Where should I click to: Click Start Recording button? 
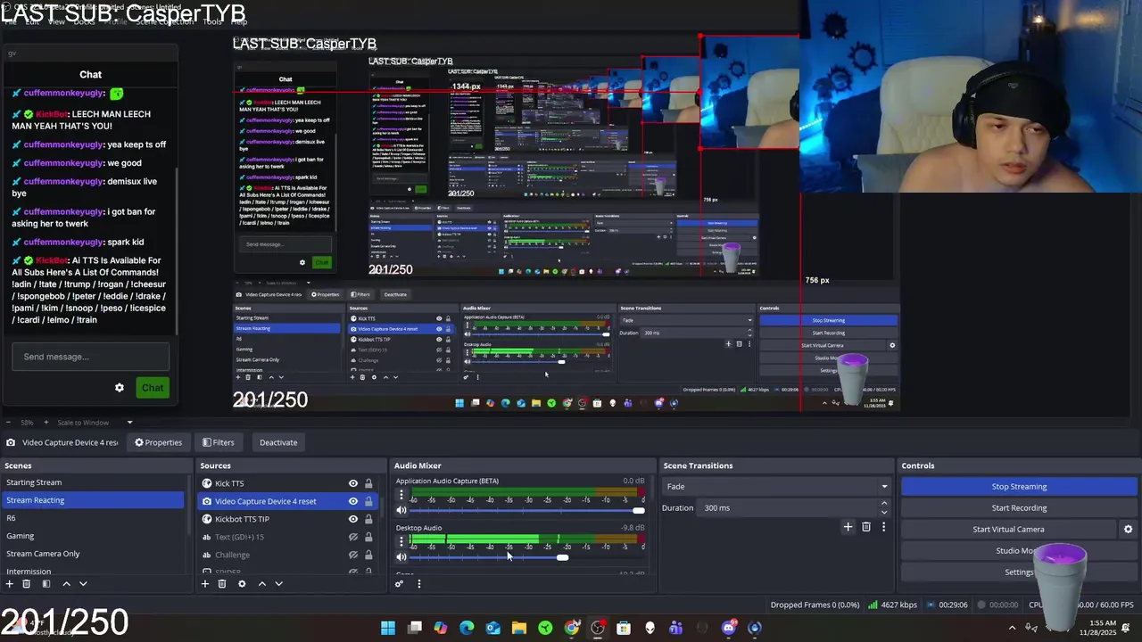1019,508
